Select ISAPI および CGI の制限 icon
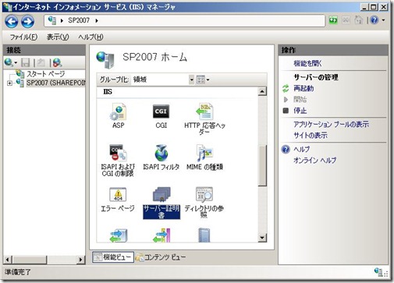Image resolution: width=394 pixels, height=283 pixels. tap(118, 161)
